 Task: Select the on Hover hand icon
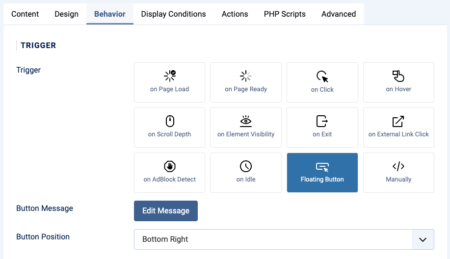click(x=398, y=76)
